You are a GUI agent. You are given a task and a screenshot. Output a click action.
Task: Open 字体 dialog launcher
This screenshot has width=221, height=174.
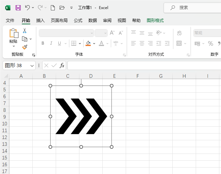(124, 55)
